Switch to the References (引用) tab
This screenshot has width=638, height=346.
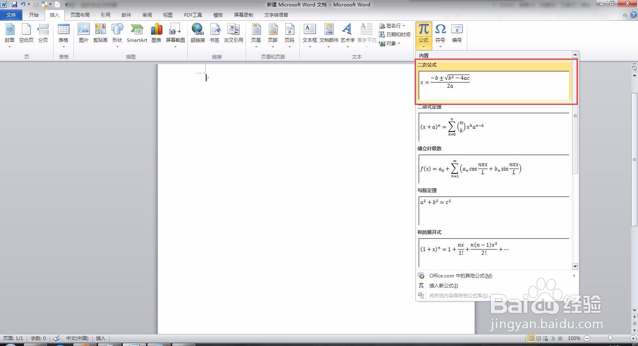[x=106, y=15]
